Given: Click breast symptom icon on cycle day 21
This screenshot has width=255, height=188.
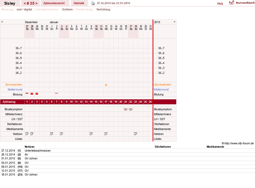Looking at the screenshot, I should pos(126,109).
